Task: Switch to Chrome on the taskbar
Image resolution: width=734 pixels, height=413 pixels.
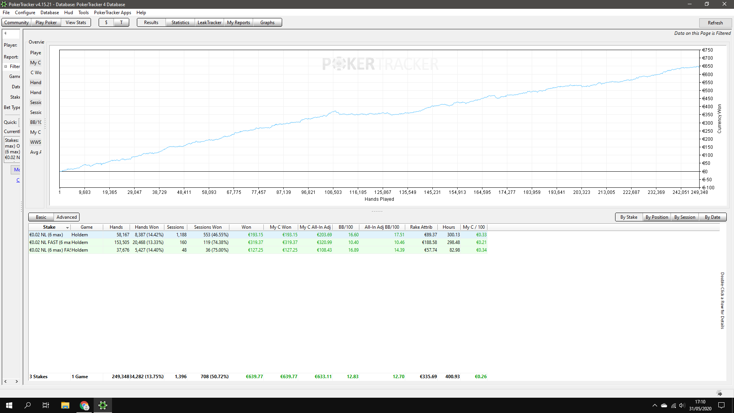Action: [x=84, y=405]
